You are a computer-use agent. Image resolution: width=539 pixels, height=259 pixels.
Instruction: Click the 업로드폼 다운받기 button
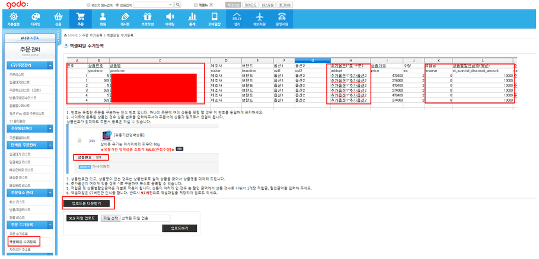click(86, 203)
